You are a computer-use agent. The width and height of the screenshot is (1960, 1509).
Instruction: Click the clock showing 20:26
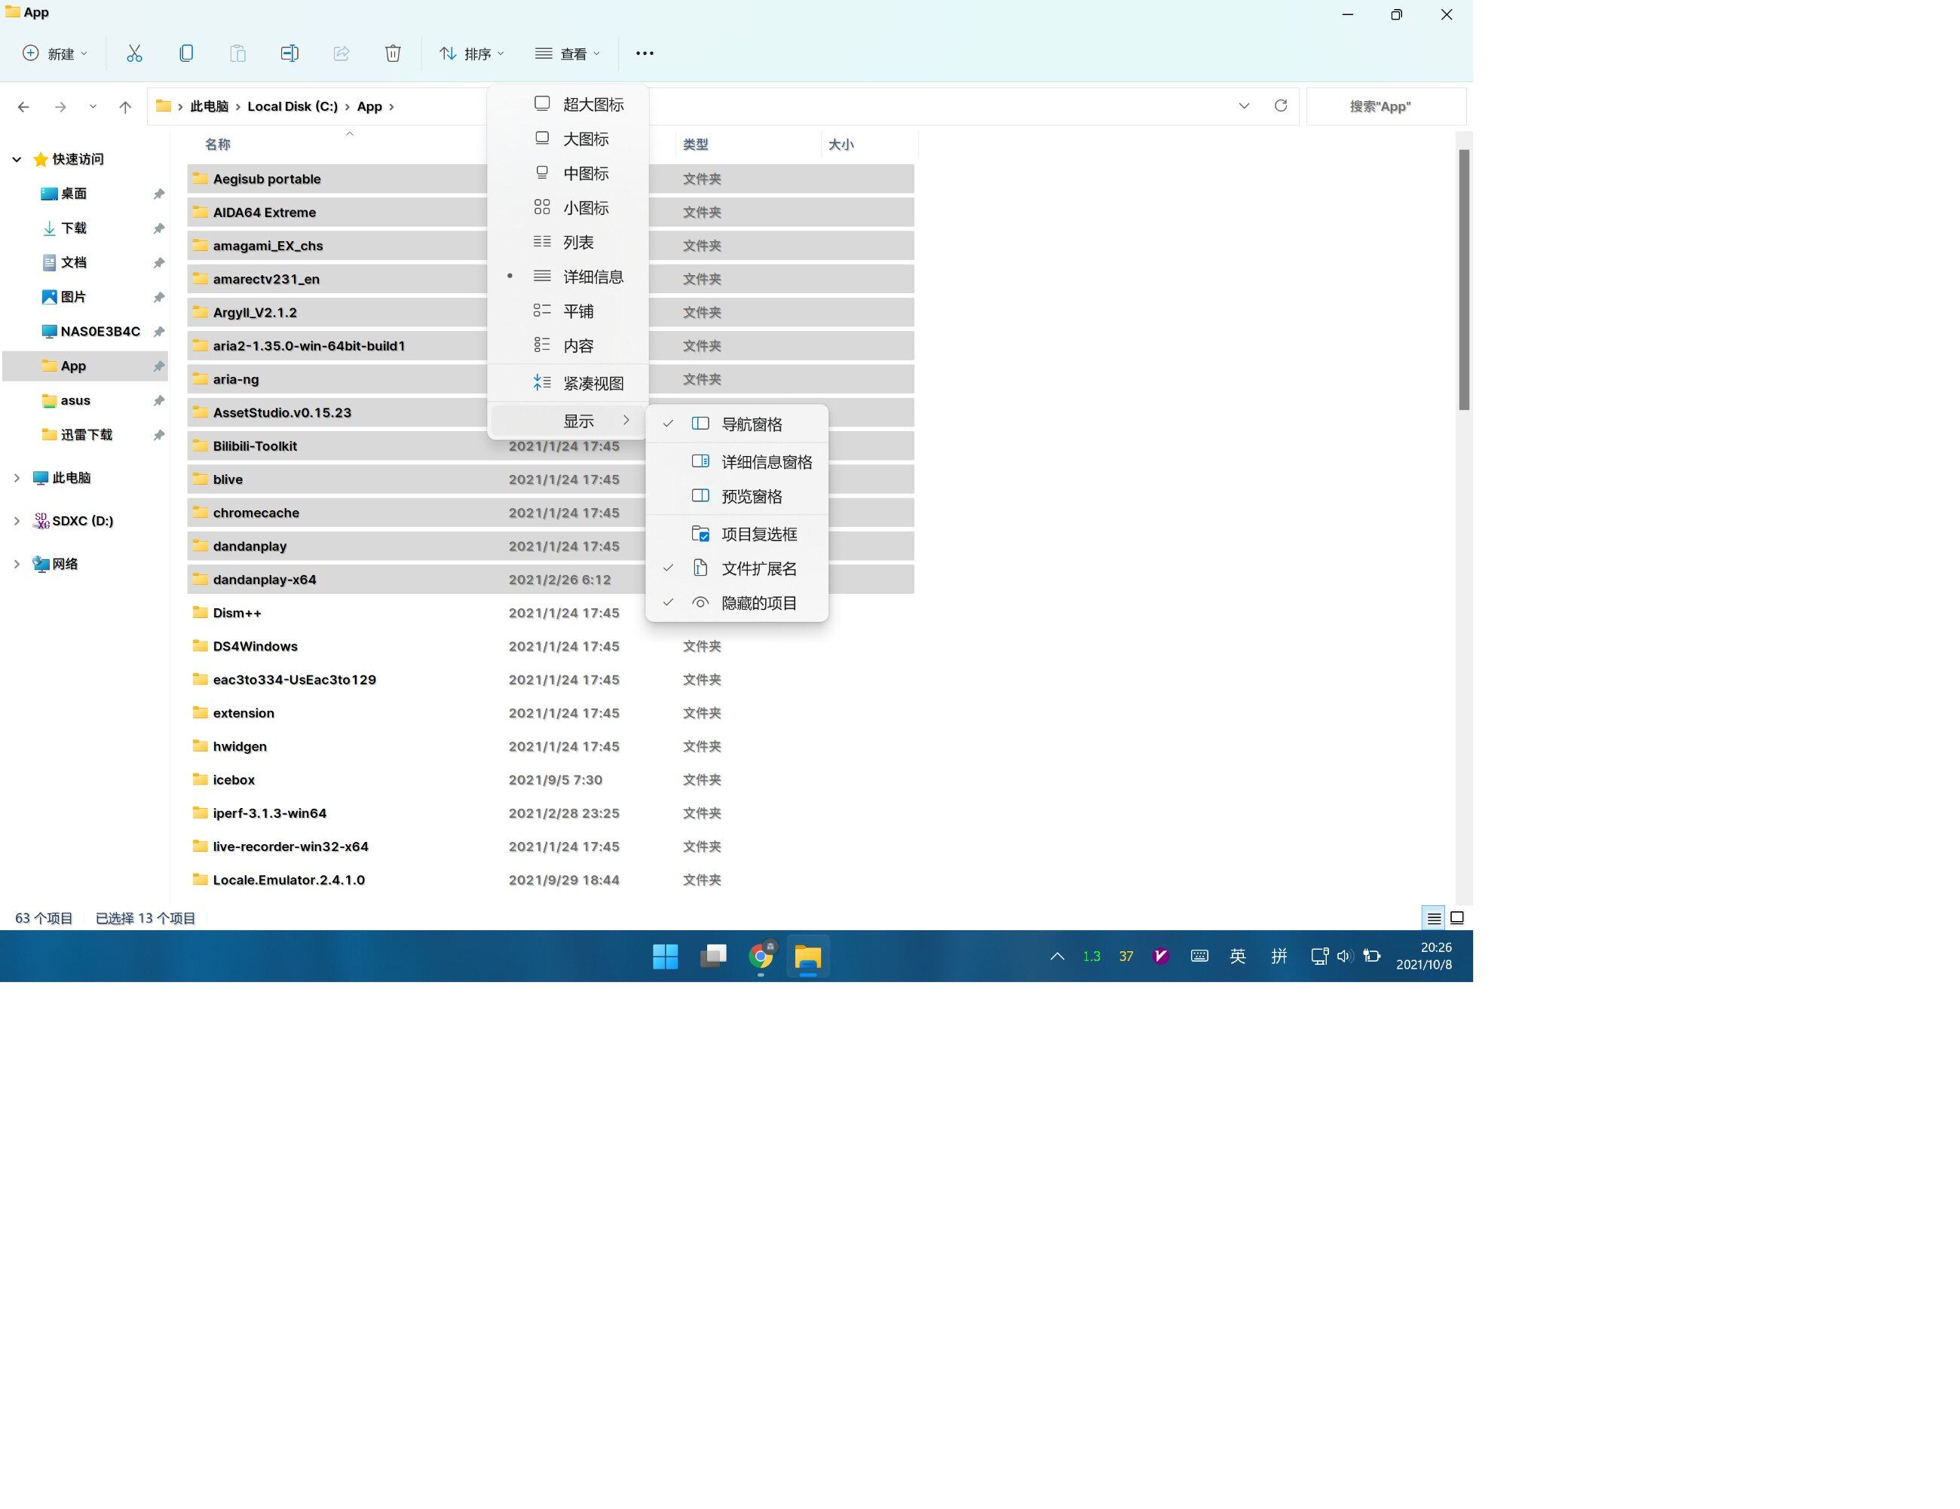pyautogui.click(x=1436, y=947)
